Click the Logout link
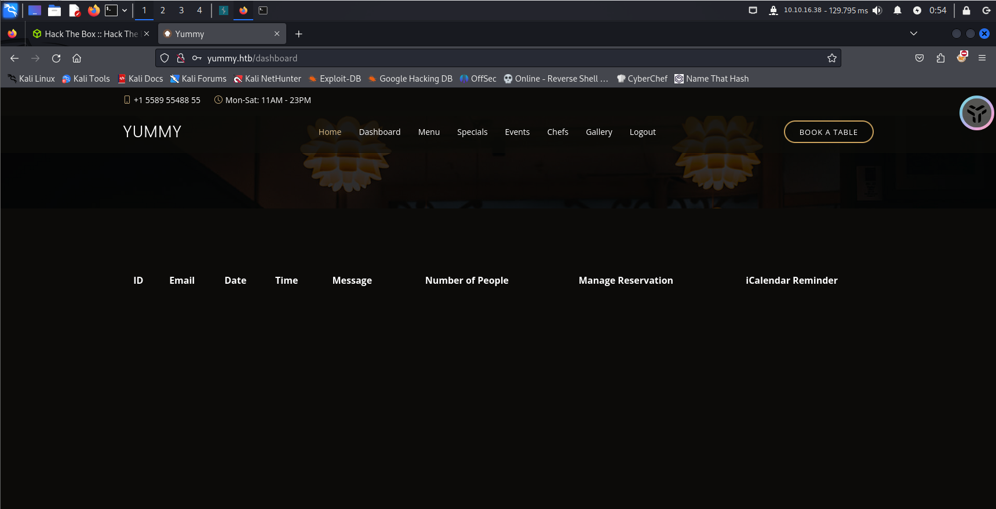996x509 pixels. (643, 132)
